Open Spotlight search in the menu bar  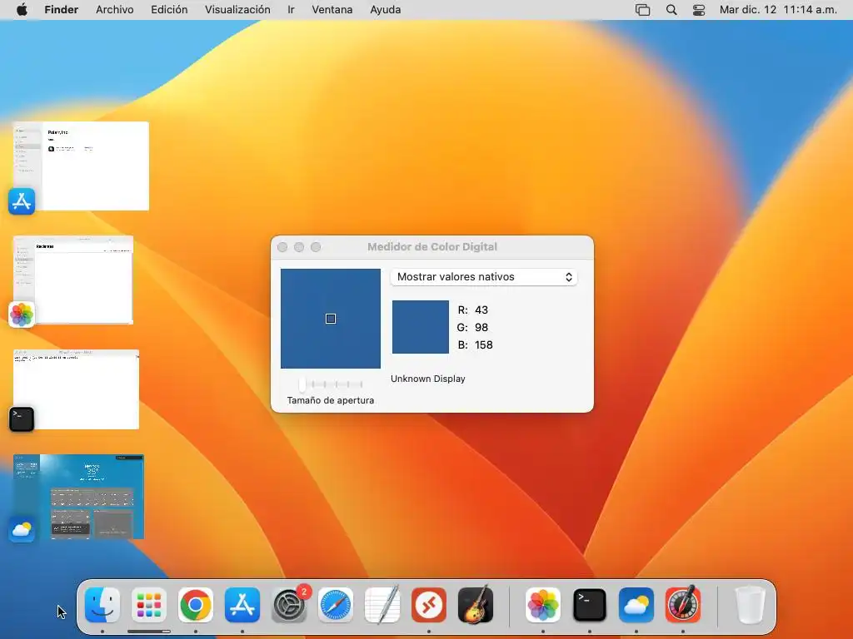click(x=671, y=10)
